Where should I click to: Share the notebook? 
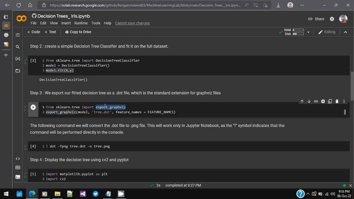tap(316, 19)
